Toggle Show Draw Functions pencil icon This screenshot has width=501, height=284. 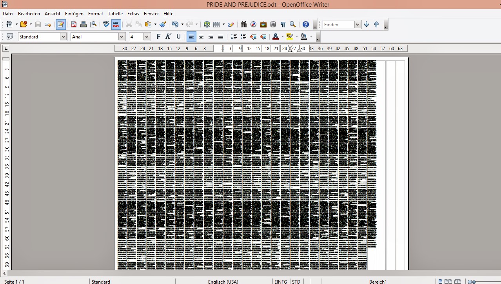click(x=231, y=24)
